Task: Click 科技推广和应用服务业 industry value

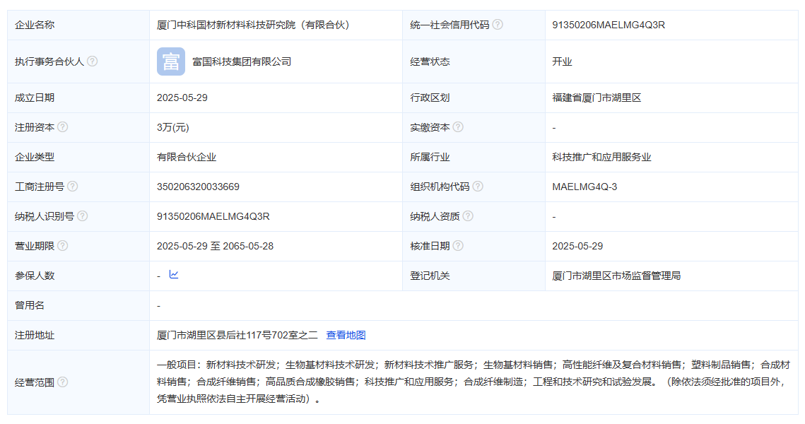Action: click(x=601, y=157)
